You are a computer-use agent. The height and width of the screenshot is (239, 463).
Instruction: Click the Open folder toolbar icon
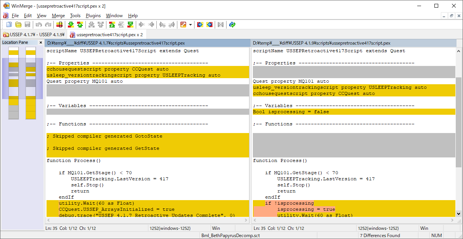[18, 25]
